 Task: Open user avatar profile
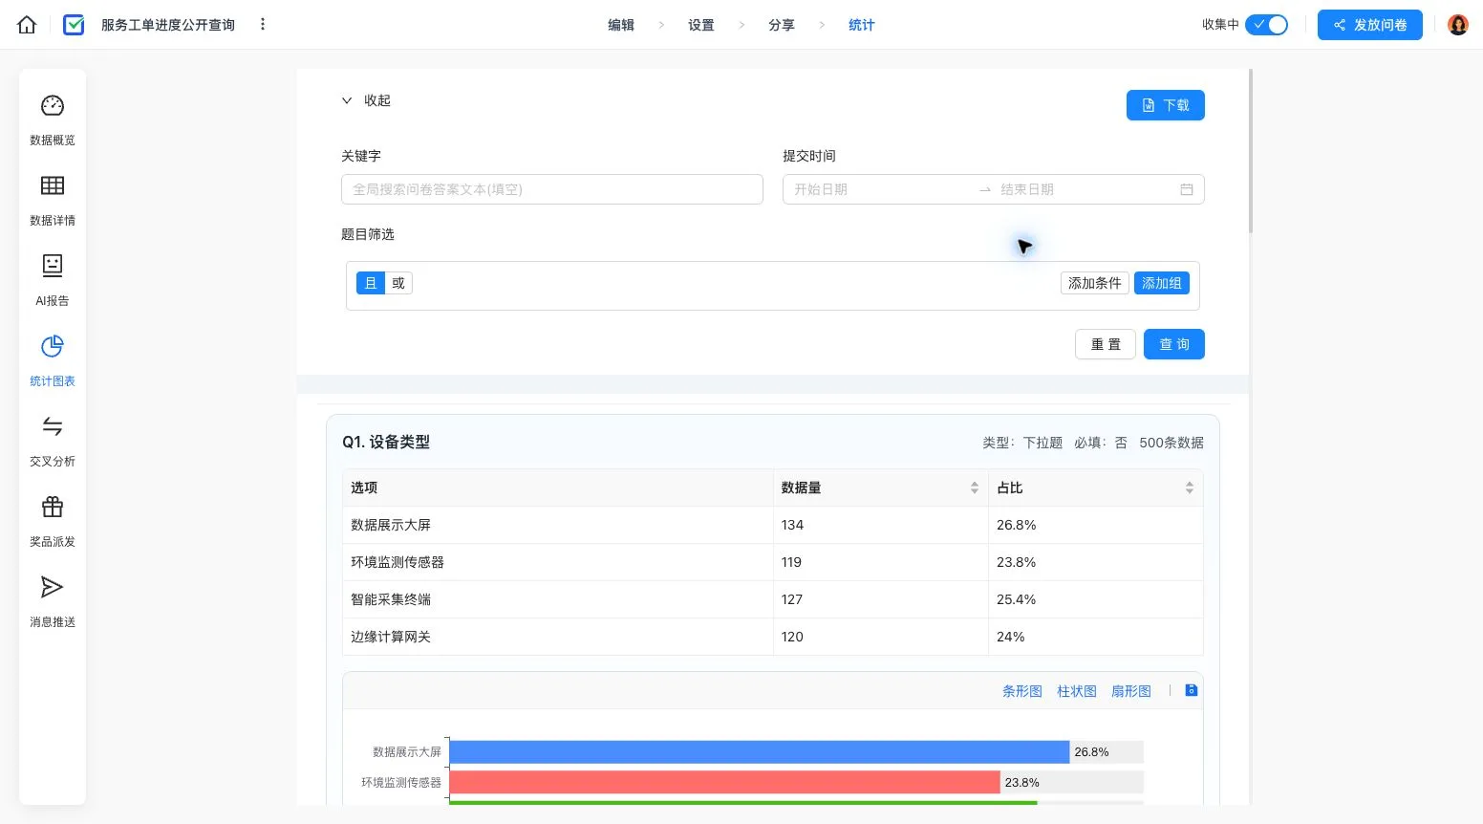pos(1458,25)
